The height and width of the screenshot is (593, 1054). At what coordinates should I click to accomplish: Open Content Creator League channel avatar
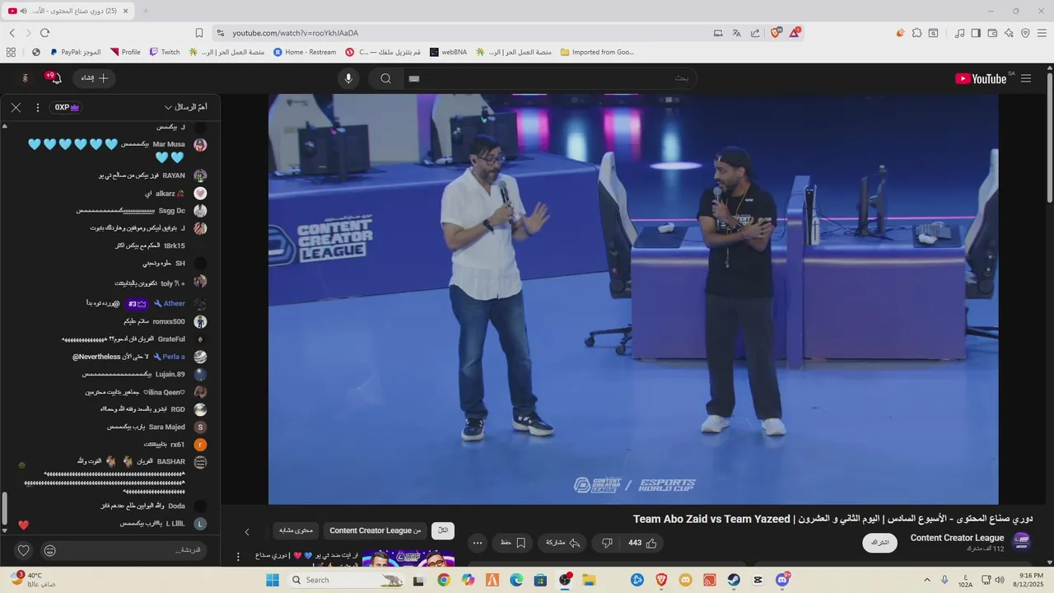1022,541
